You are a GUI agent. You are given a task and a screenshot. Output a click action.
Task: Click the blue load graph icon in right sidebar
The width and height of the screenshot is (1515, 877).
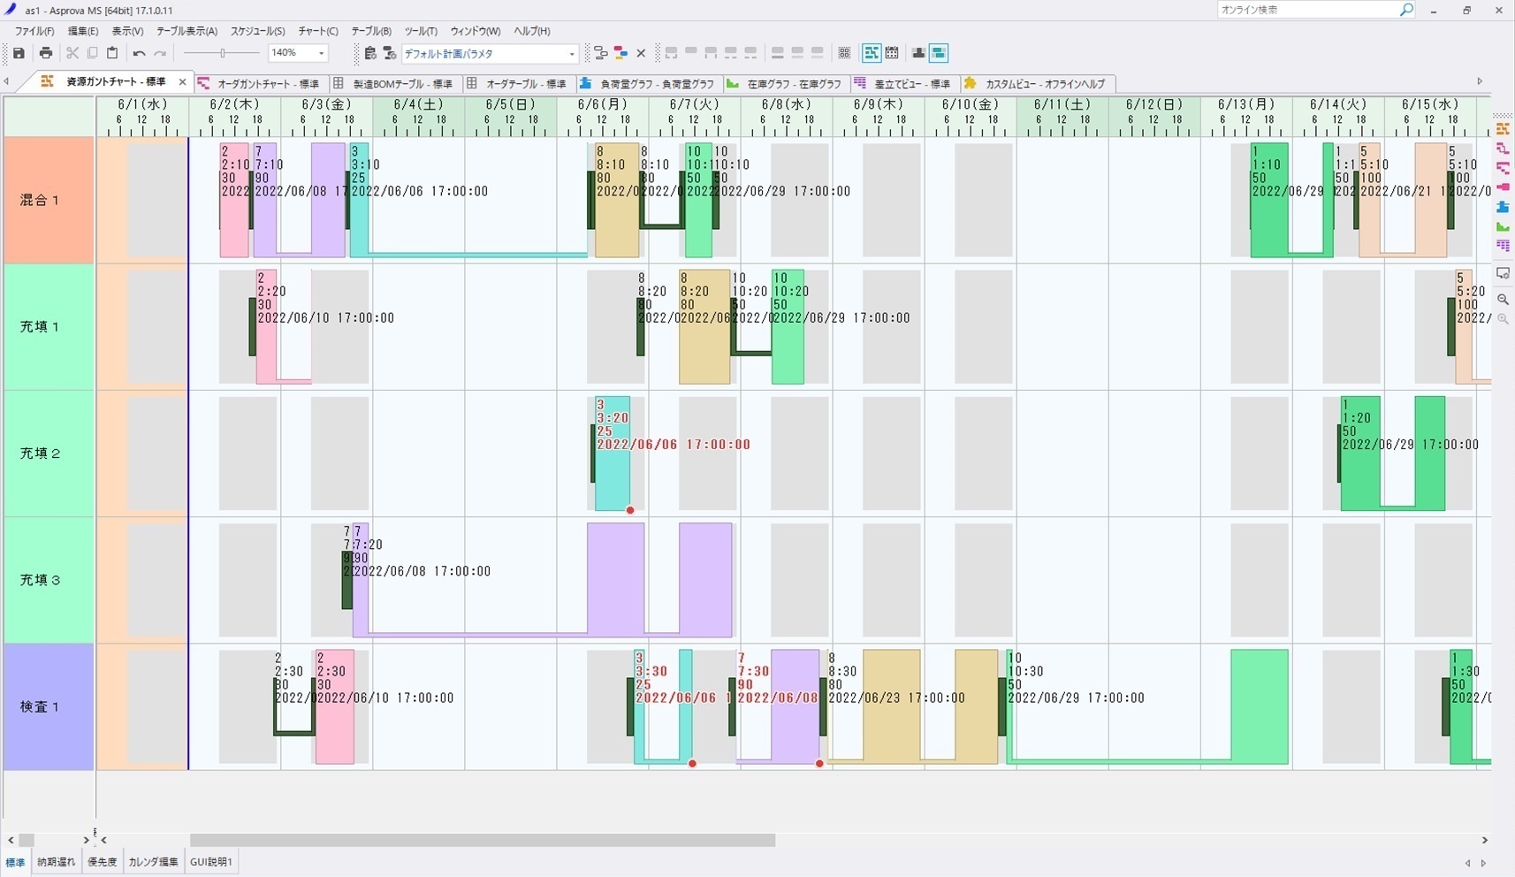1503,207
